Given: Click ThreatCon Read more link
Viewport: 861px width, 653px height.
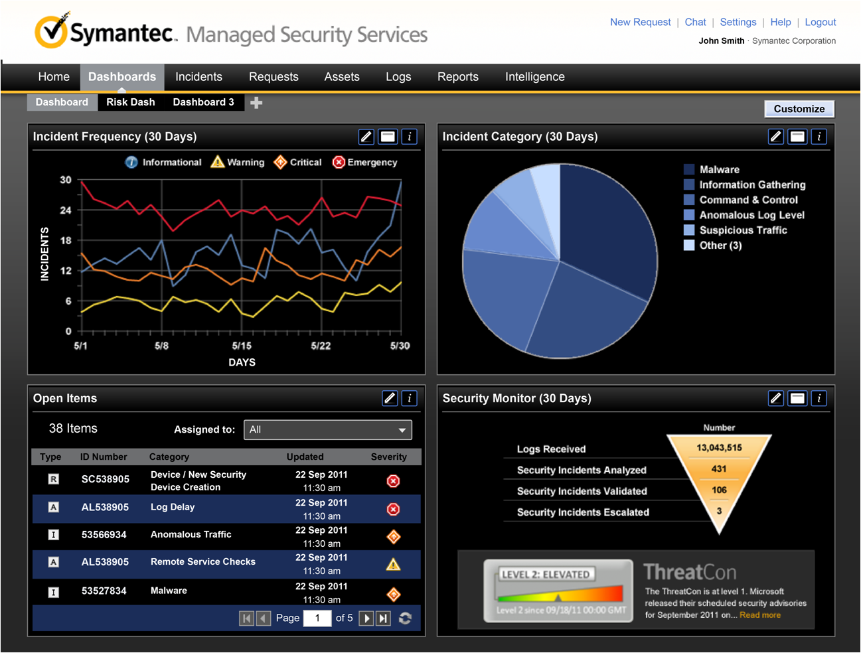Looking at the screenshot, I should point(760,615).
